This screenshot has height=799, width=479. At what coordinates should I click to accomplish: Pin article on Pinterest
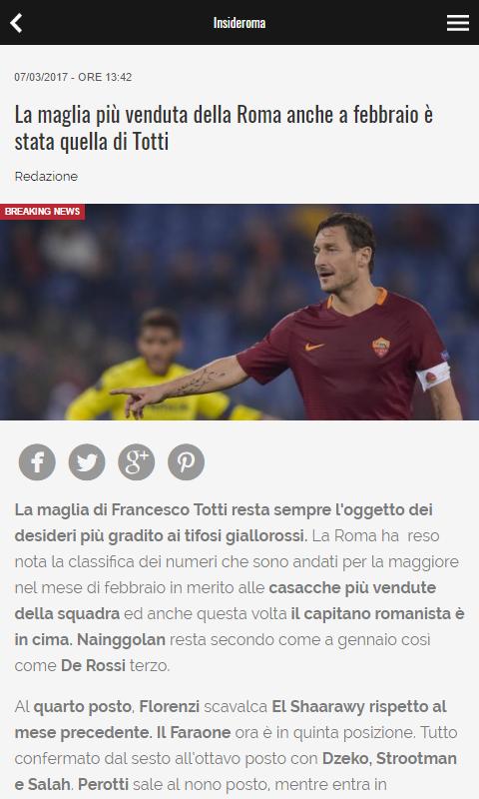(187, 462)
